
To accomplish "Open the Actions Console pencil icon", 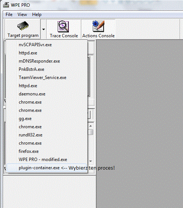I will point(98,26).
